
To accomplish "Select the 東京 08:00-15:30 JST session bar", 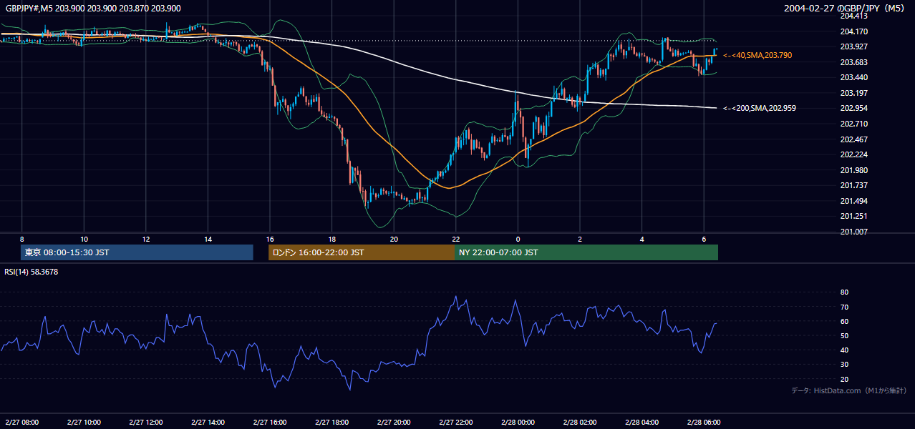I will coord(137,252).
